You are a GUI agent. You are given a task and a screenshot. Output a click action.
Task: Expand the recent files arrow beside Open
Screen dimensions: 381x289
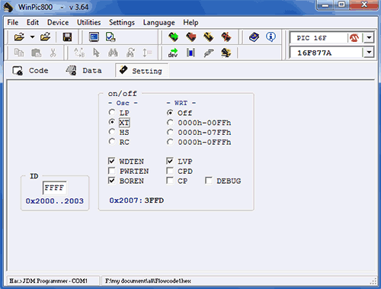tap(32, 37)
